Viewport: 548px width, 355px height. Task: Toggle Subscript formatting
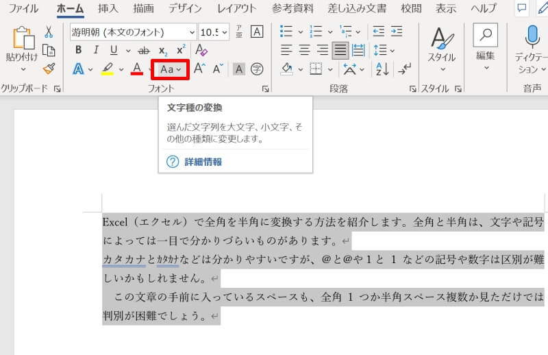(x=163, y=51)
